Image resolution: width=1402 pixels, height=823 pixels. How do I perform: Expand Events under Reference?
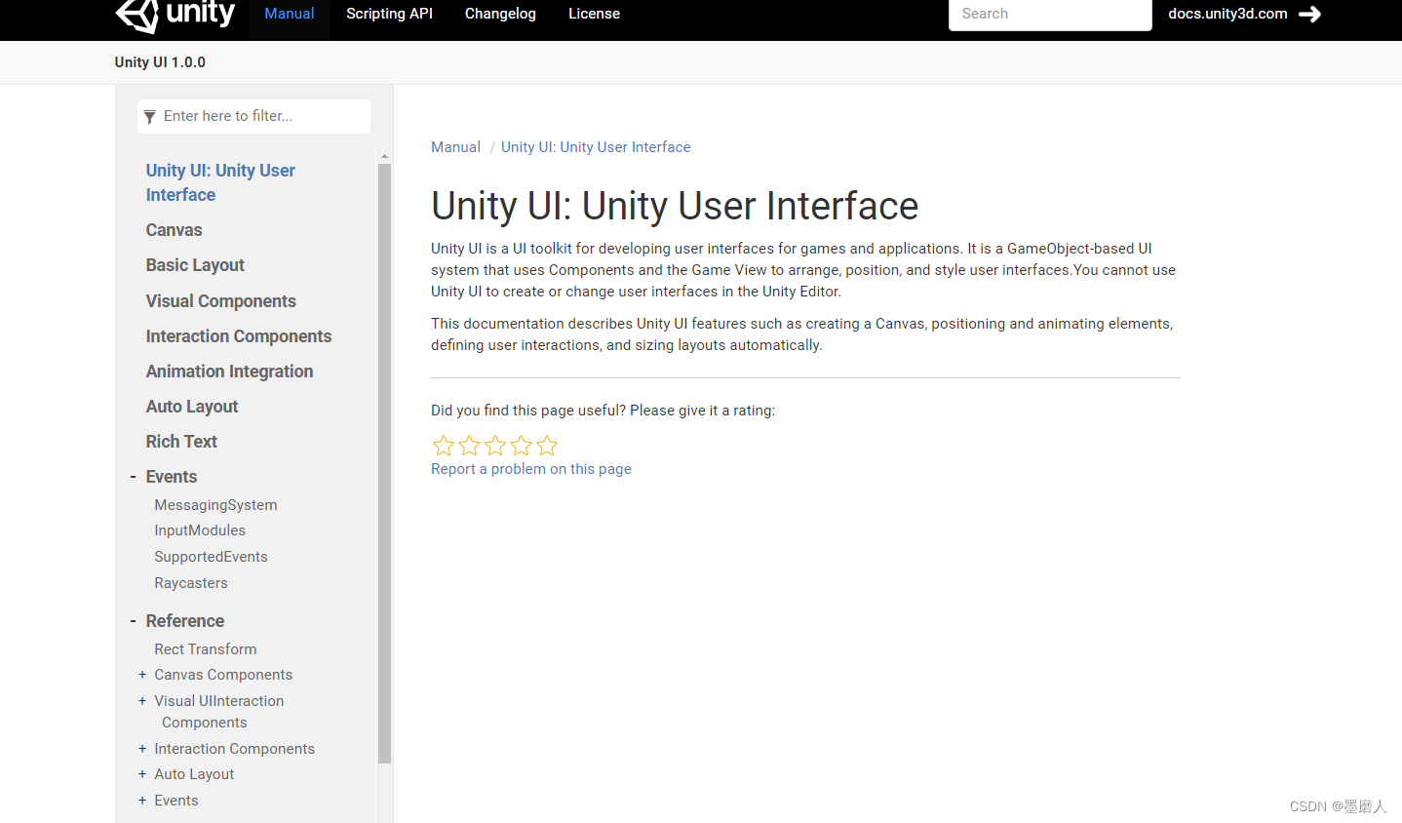[142, 801]
